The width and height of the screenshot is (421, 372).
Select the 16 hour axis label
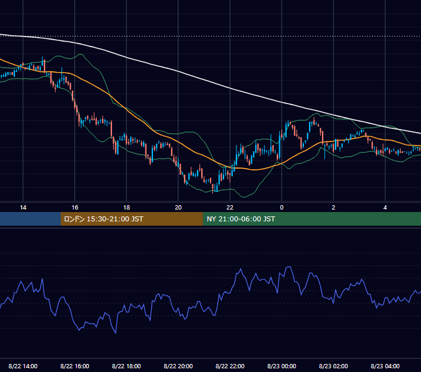click(75, 208)
